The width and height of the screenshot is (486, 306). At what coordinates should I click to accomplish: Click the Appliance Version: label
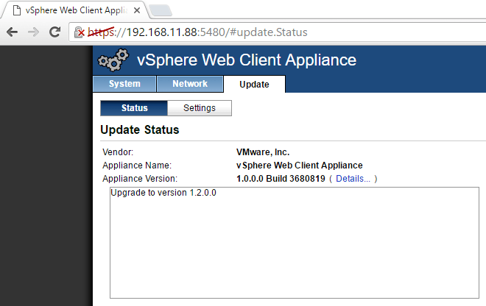[x=140, y=179]
